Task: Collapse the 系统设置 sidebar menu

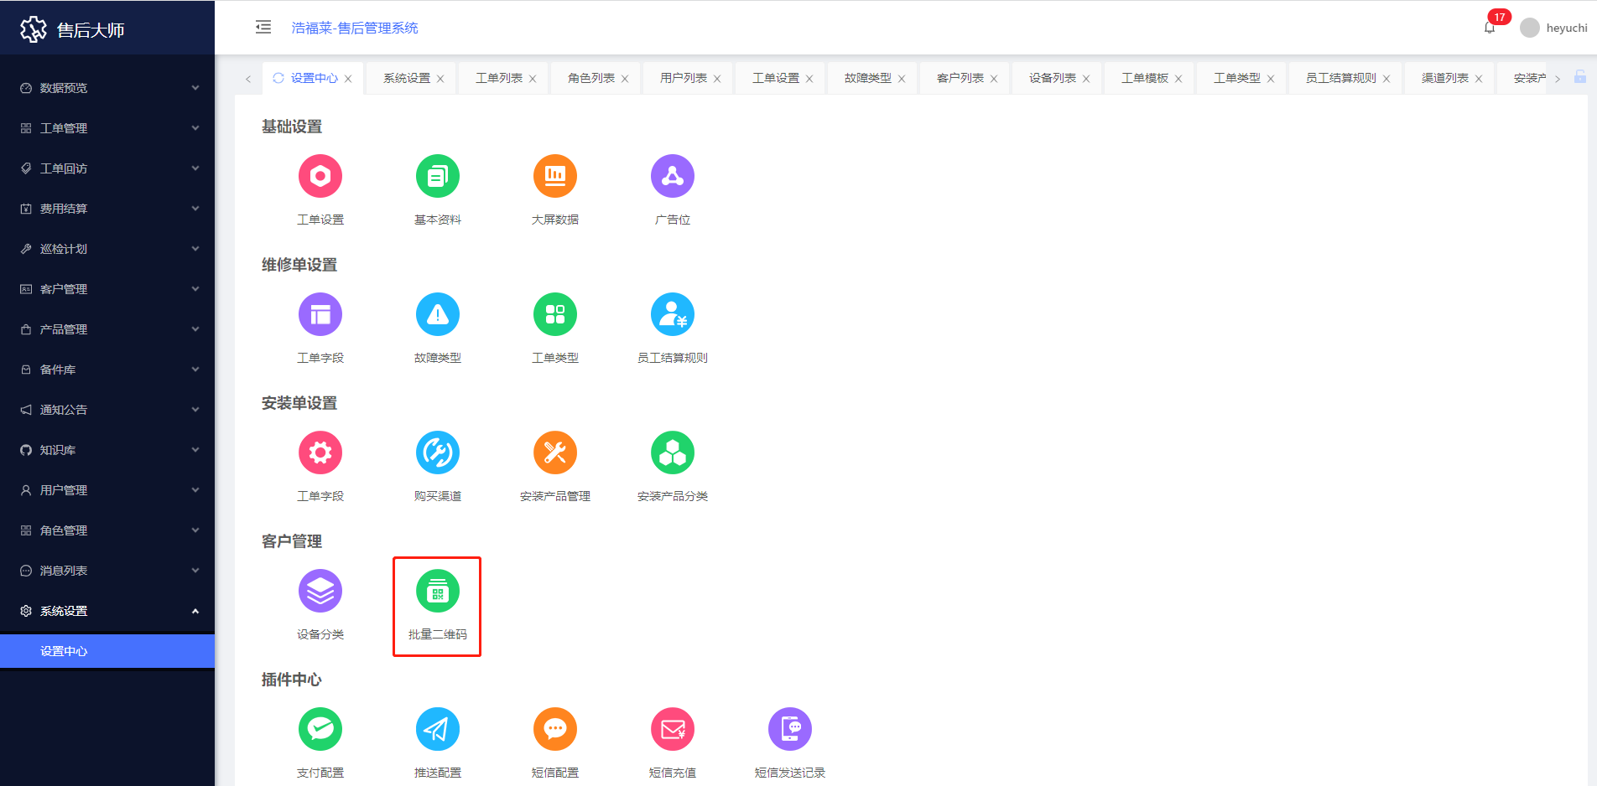Action: [x=107, y=611]
